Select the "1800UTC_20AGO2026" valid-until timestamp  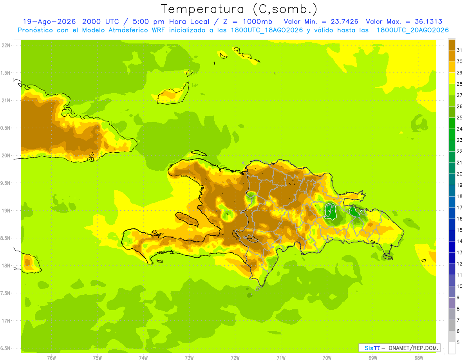tap(412, 30)
